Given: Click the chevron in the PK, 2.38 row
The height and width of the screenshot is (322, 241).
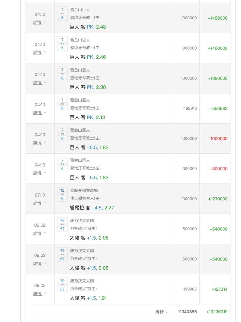Looking at the screenshot, I should pos(45,83).
